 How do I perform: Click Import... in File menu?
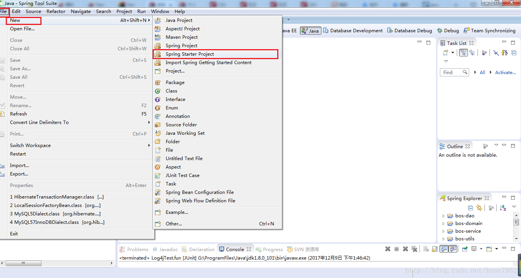click(x=76, y=165)
